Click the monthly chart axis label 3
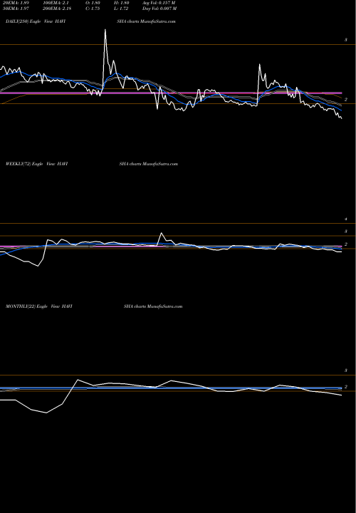 click(x=346, y=370)
